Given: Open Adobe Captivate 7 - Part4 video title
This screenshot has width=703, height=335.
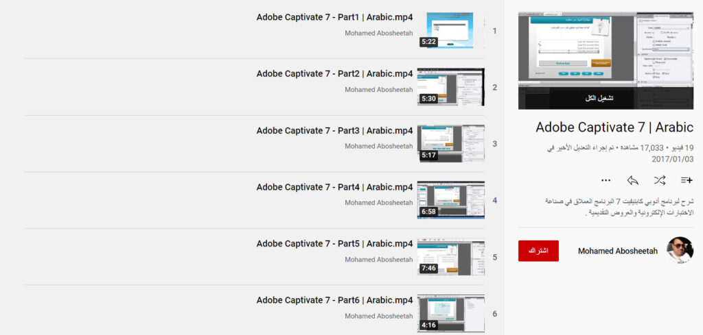Looking at the screenshot, I should coord(334,187).
